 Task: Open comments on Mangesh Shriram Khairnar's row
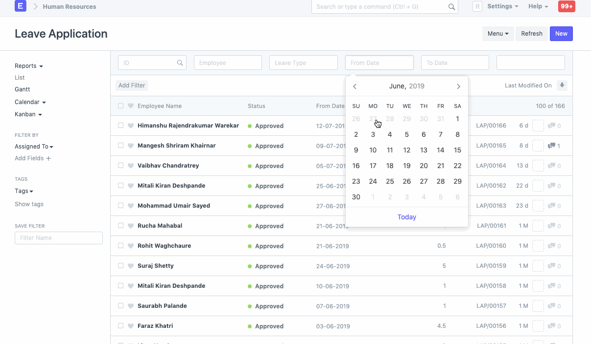552,145
